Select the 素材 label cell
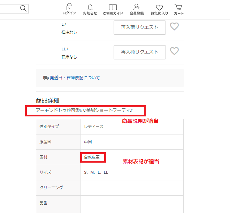This screenshot has height=213, width=230. [58, 157]
